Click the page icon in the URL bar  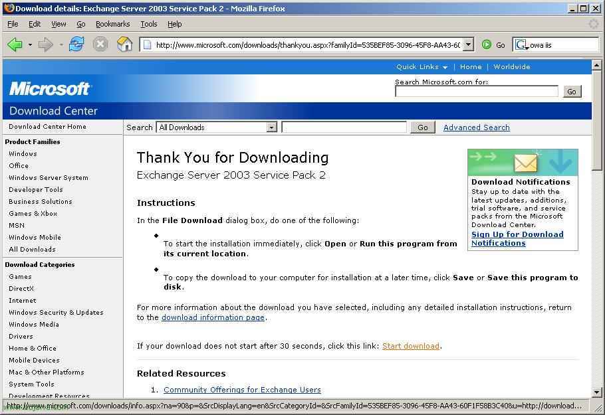tap(147, 45)
